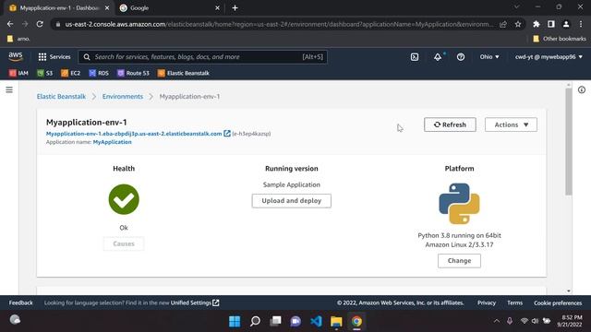Open volume control in system tray
This screenshot has height=332, width=591.
[535, 321]
